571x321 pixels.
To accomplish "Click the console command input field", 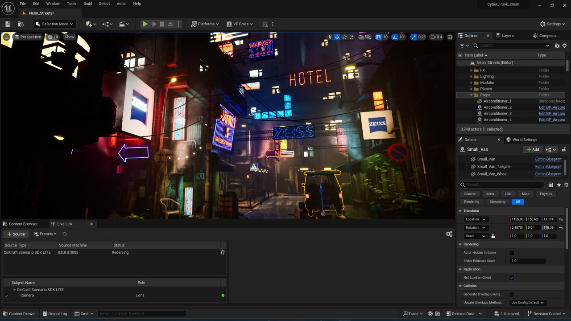I will tap(141, 313).
